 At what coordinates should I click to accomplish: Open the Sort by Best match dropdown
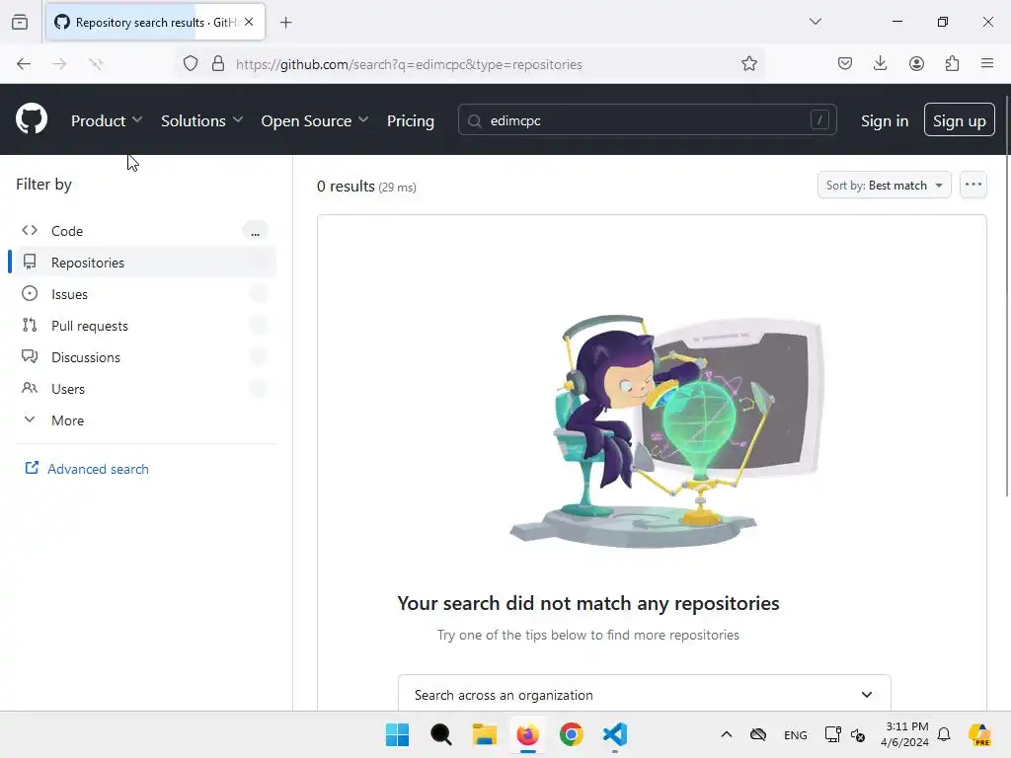(x=884, y=185)
